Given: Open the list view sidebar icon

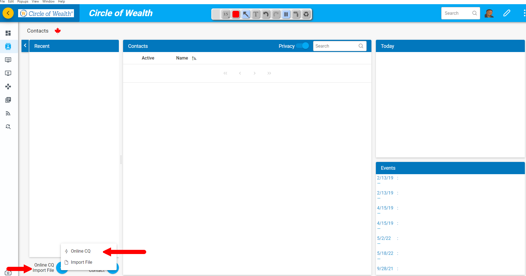Looking at the screenshot, I should (8, 60).
